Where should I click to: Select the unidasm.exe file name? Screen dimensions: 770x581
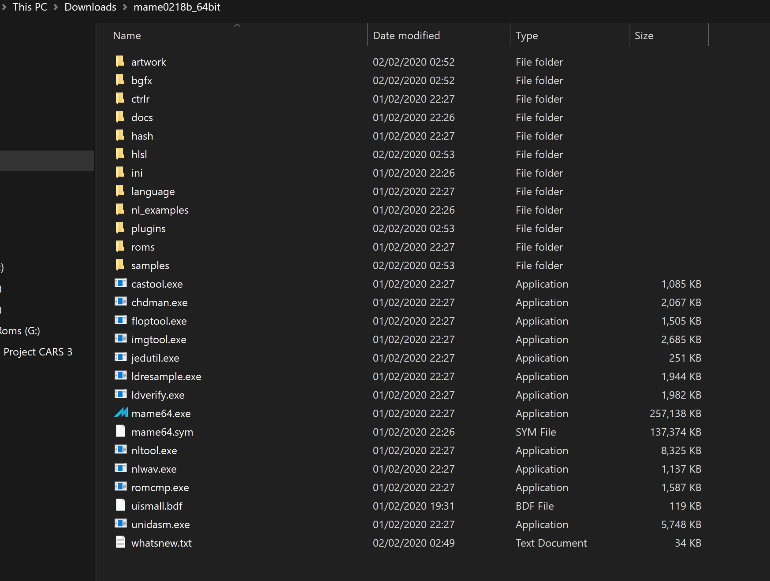(160, 525)
